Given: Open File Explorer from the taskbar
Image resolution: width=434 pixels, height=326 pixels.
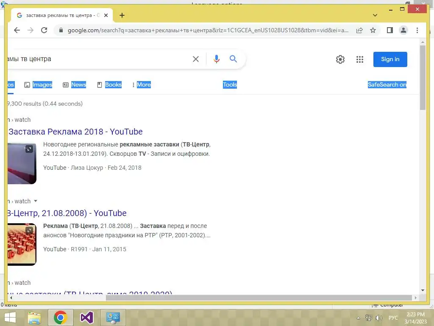Looking at the screenshot, I should coord(34,318).
